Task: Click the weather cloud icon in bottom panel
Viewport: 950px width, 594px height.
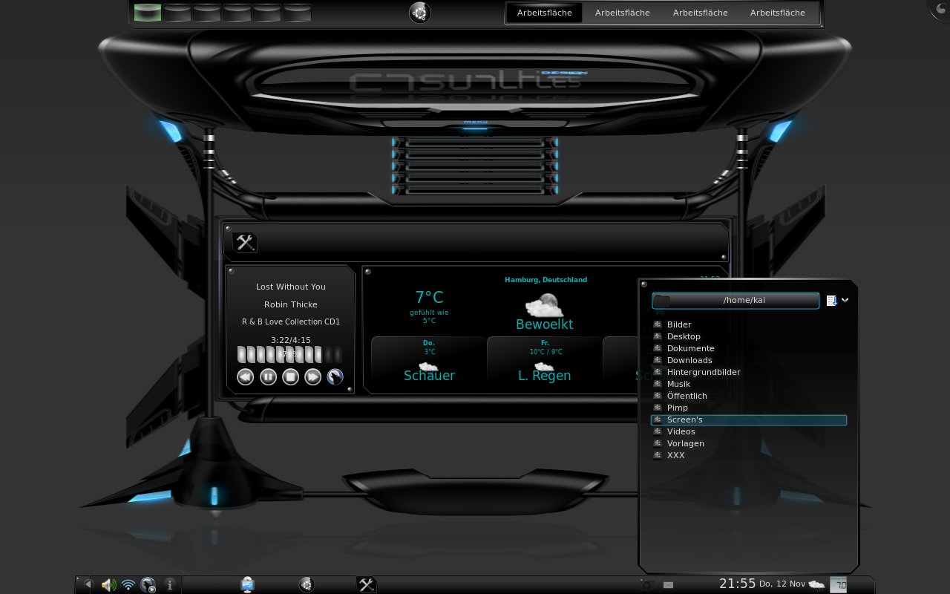Action: coord(816,584)
